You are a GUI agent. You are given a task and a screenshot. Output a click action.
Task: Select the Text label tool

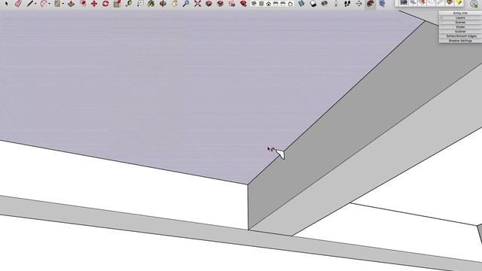coord(140,4)
